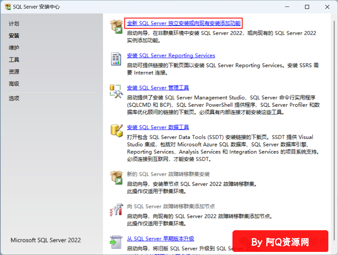Viewport: 338px width, 255px height.
Task: Click the Reporting Services document icon
Action: tap(116, 59)
